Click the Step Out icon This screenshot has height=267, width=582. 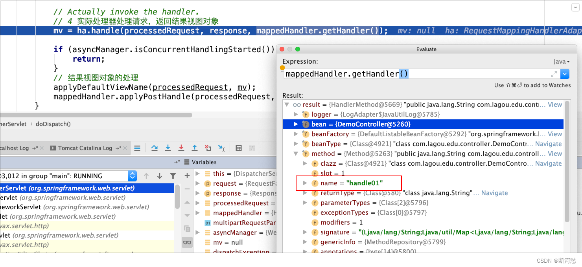(194, 148)
